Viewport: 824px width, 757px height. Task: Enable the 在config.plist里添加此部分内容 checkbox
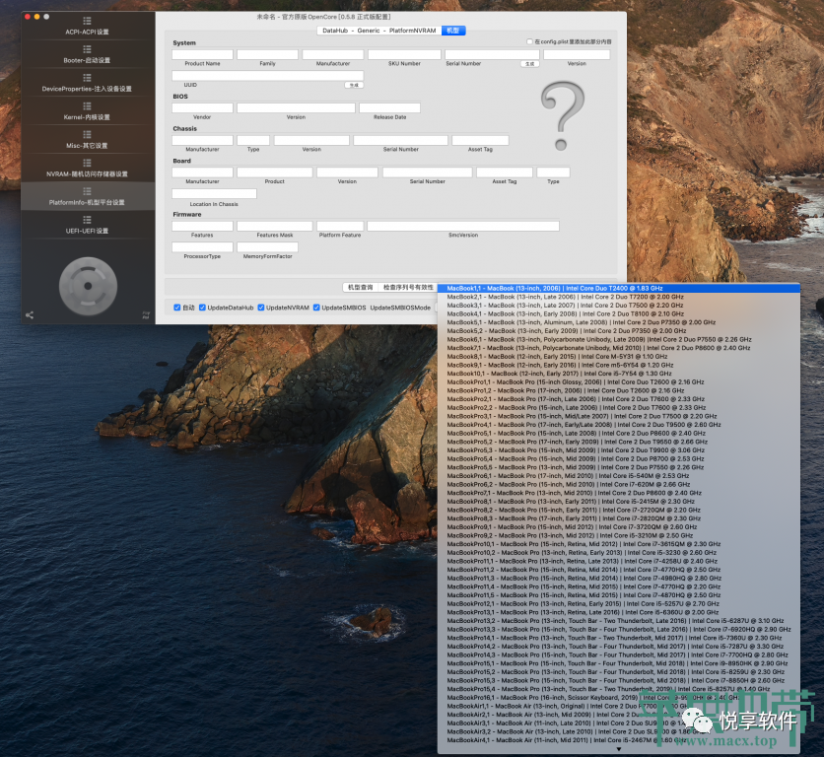[x=529, y=41]
